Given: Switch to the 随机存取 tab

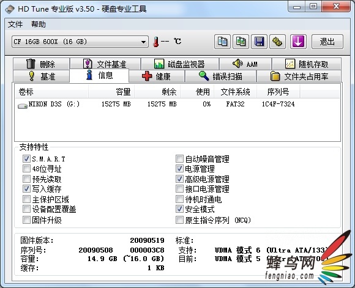Looking at the screenshot, I should [307, 64].
